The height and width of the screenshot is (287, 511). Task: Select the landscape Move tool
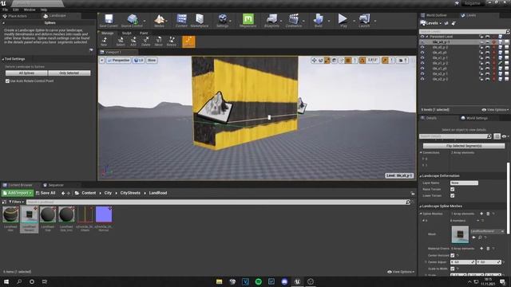click(x=159, y=41)
